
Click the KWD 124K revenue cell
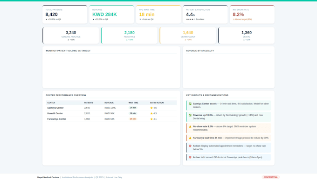point(110,108)
